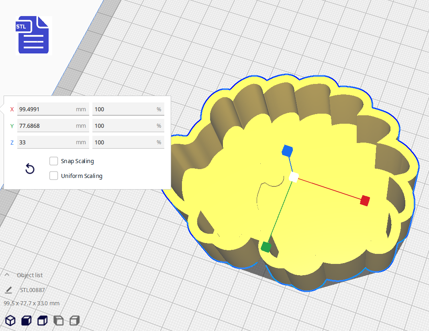The width and height of the screenshot is (429, 331).
Task: Switch to the 3D isometric view cube
Action: pos(10,320)
